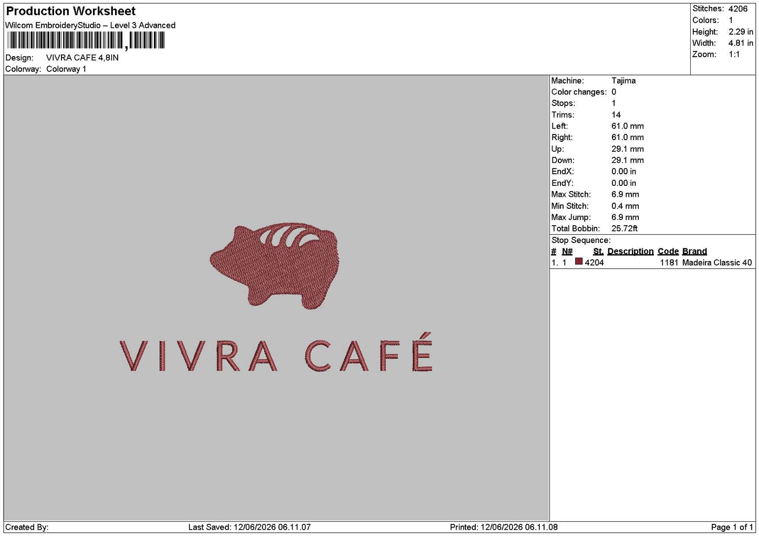Click the Width value 4.81 in

coord(741,43)
